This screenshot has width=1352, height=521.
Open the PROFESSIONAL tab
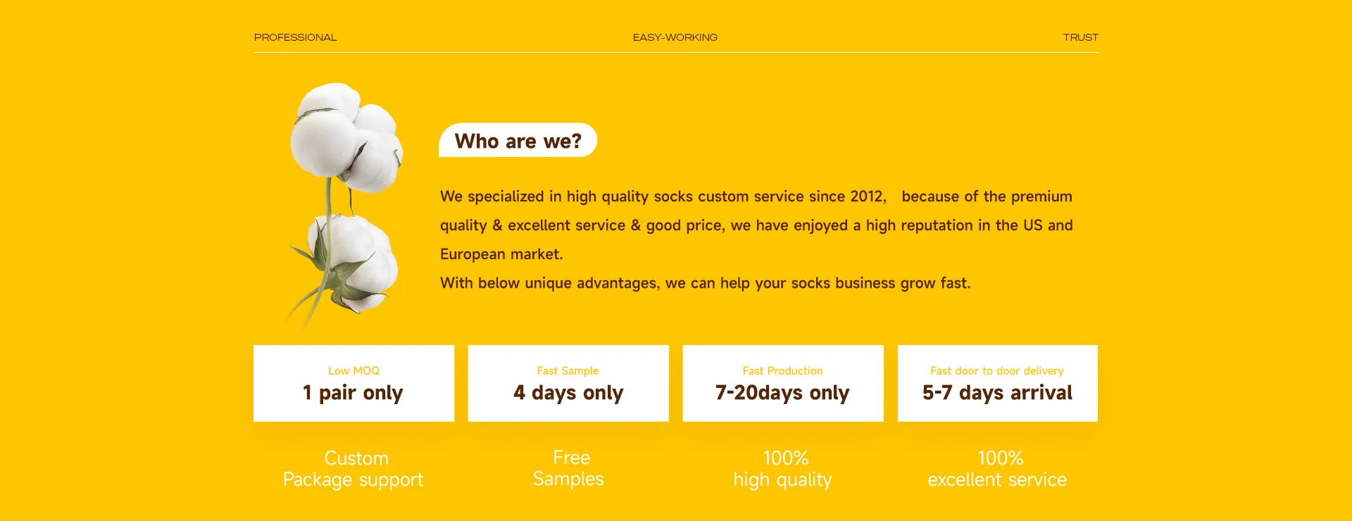pyautogui.click(x=295, y=37)
